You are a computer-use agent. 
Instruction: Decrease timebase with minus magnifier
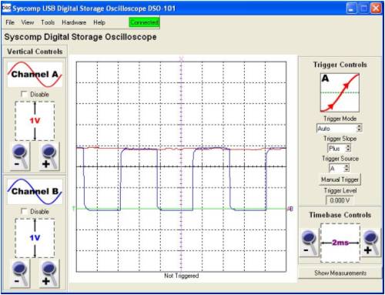pyautogui.click(x=310, y=243)
